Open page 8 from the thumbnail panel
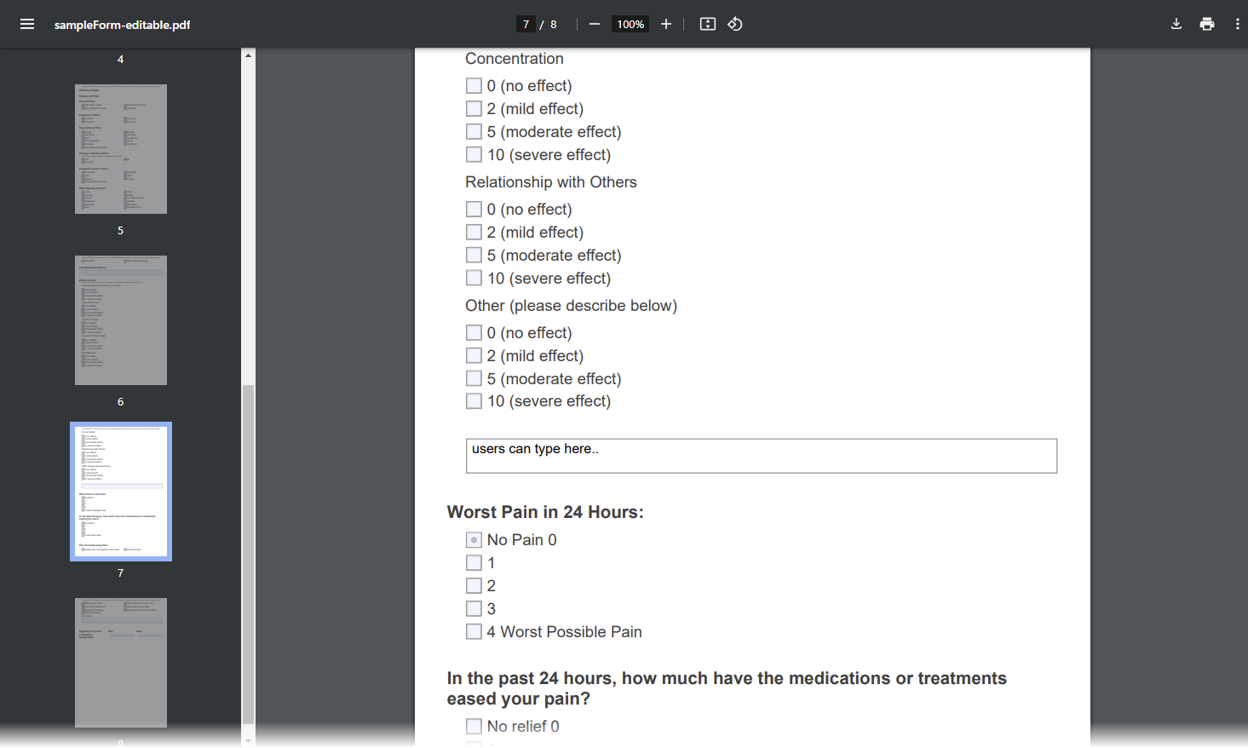The image size is (1248, 748). (120, 663)
